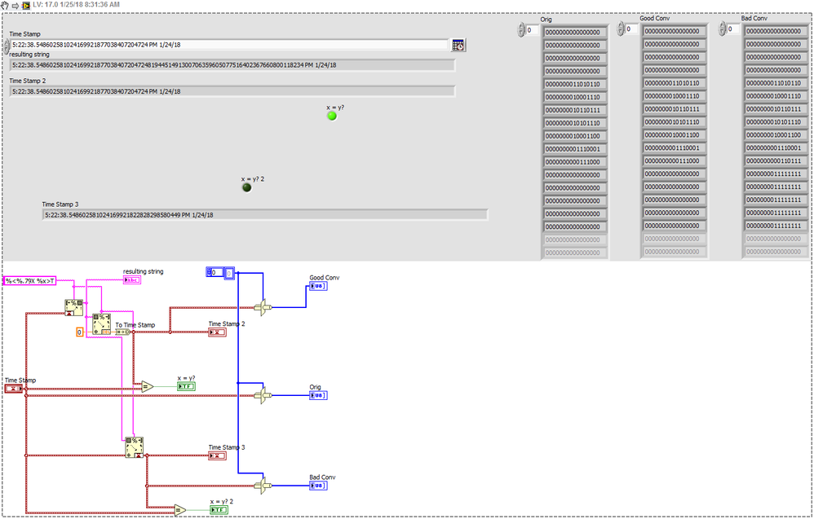Select Type Cast node wired to Orig
Image resolution: width=814 pixels, height=519 pixels.
pos(263,396)
